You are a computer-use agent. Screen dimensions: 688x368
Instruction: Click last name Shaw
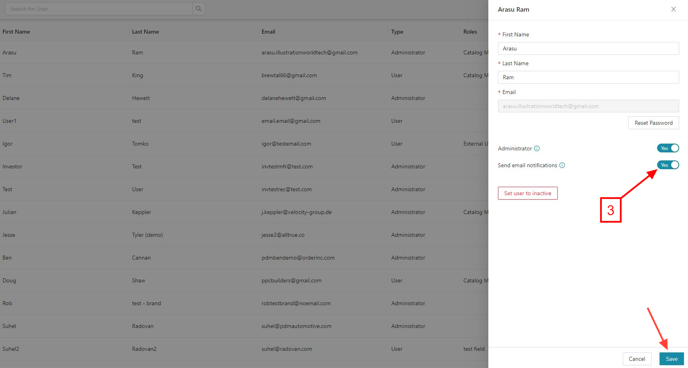(138, 280)
